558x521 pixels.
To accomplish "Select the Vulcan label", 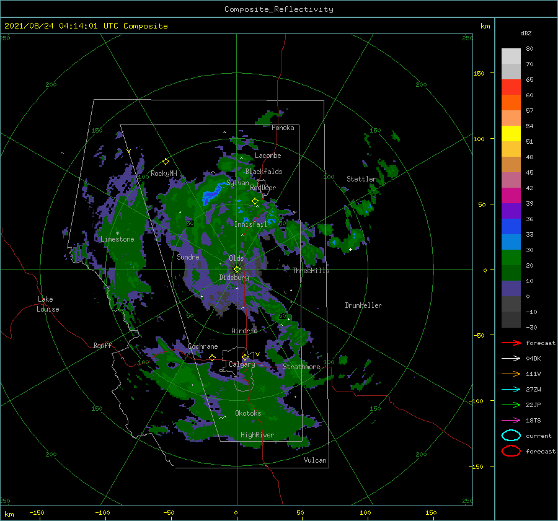I will (x=315, y=460).
